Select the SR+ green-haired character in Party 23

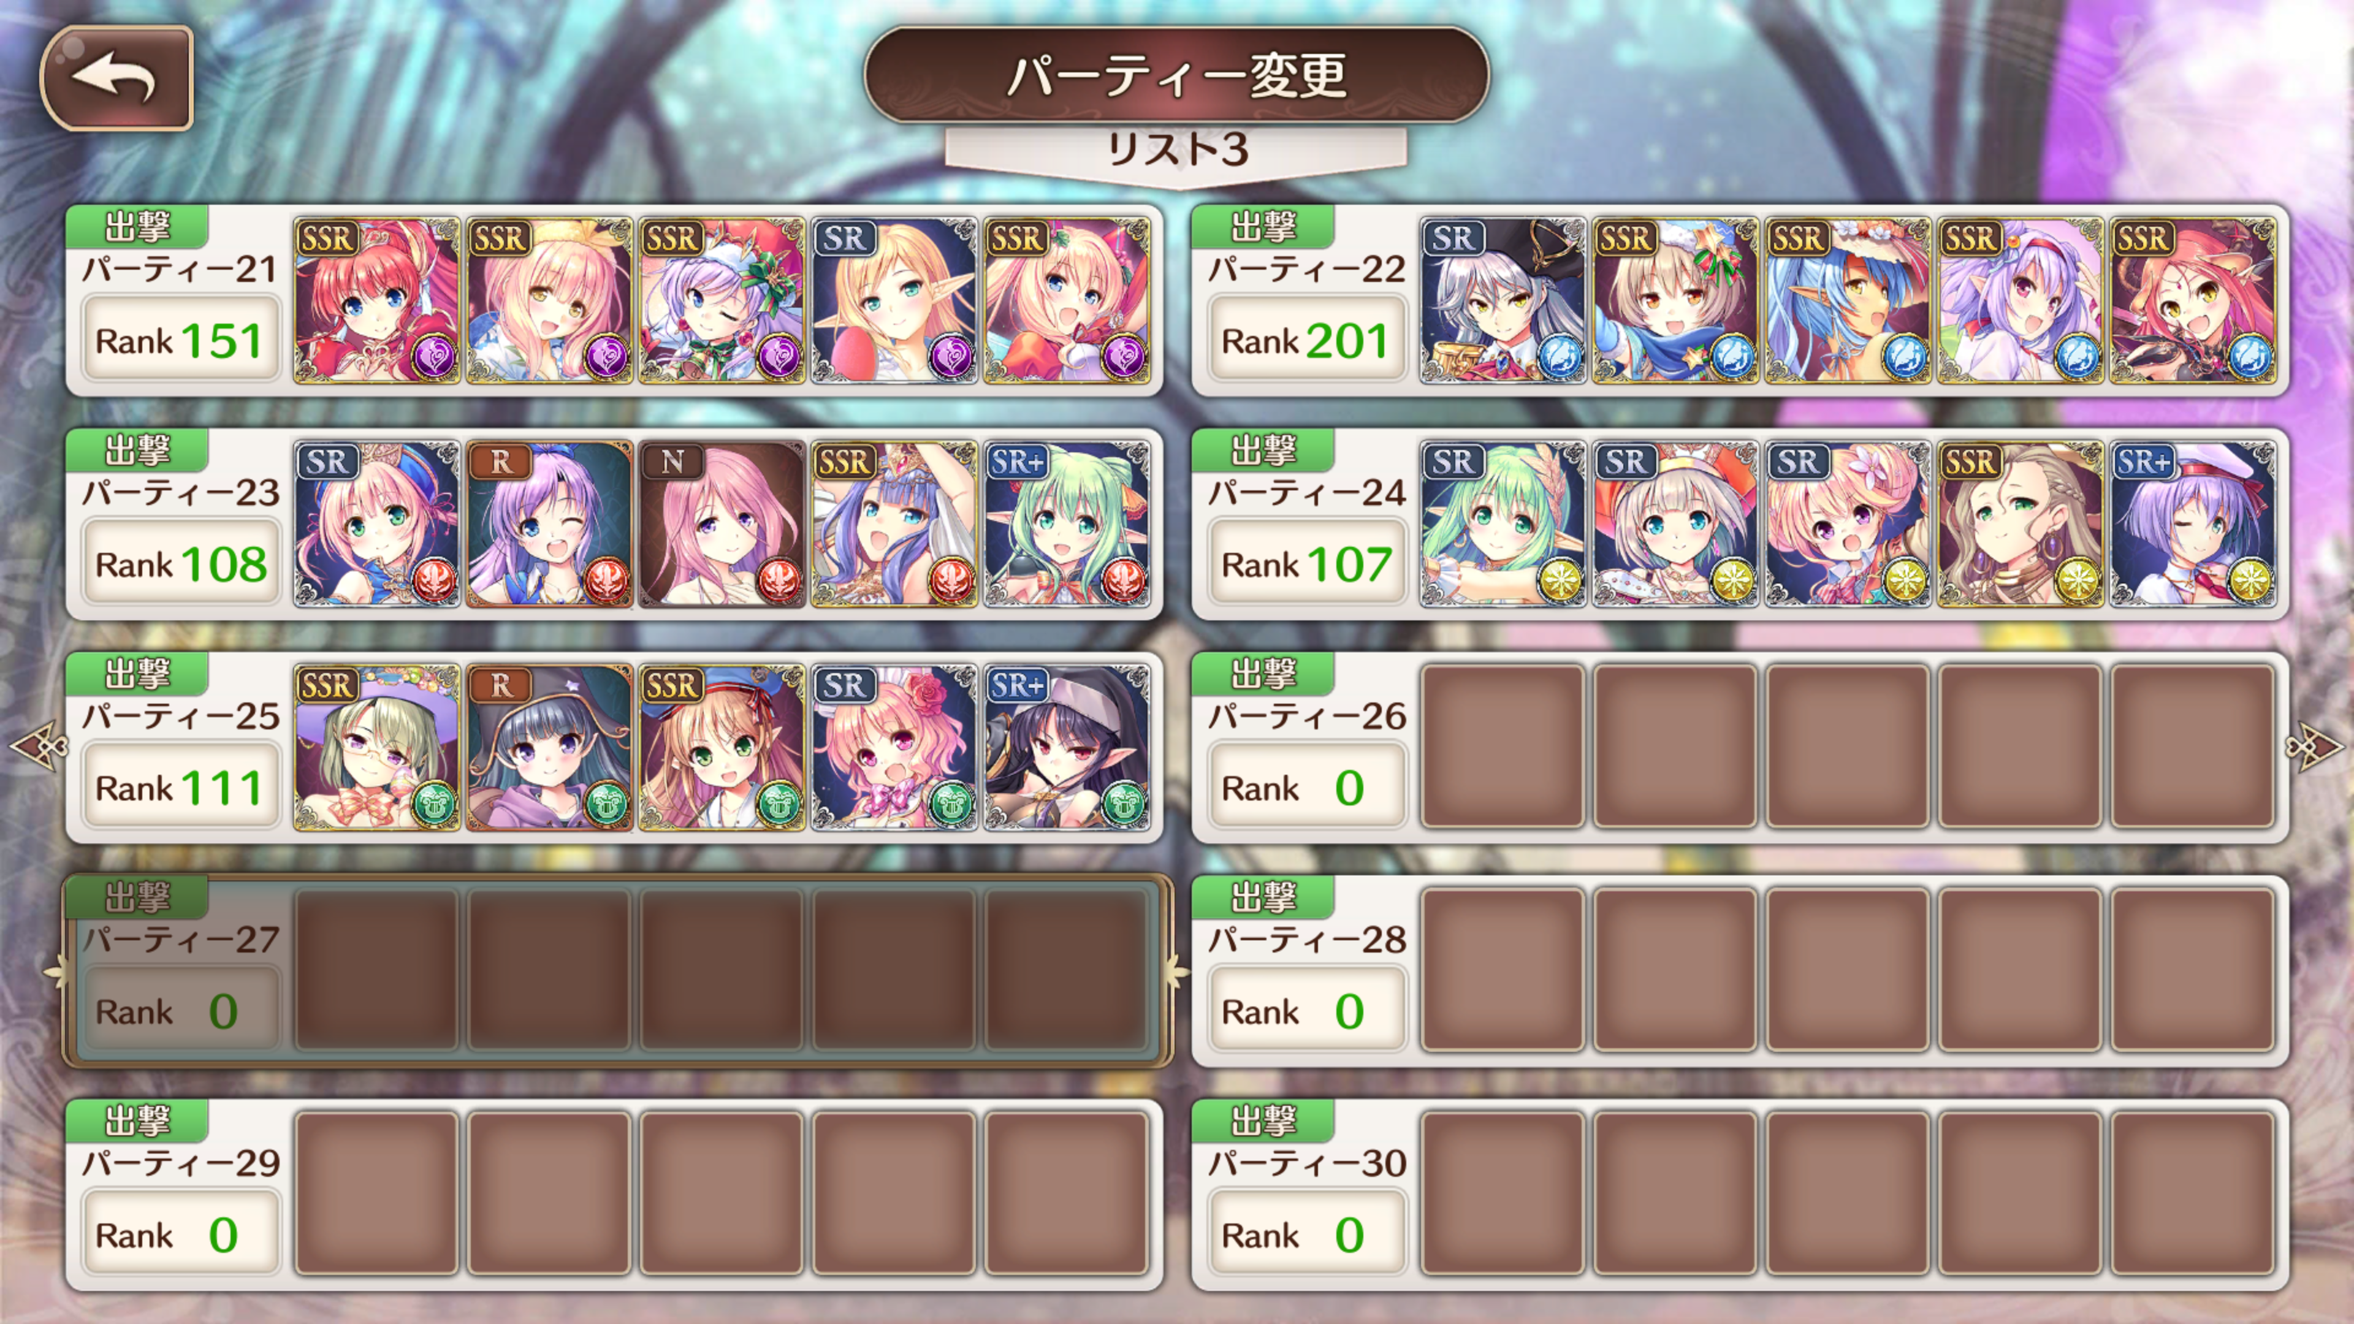coord(1067,525)
